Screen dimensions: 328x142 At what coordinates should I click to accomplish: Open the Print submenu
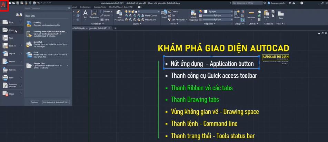12,78
